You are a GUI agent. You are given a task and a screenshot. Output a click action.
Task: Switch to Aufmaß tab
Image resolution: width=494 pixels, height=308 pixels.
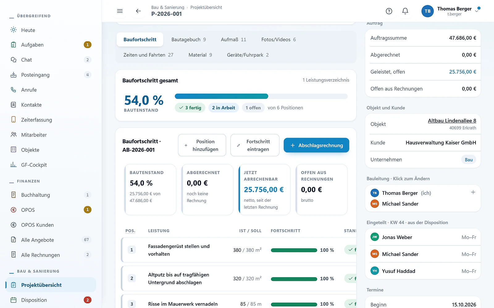pyautogui.click(x=233, y=39)
